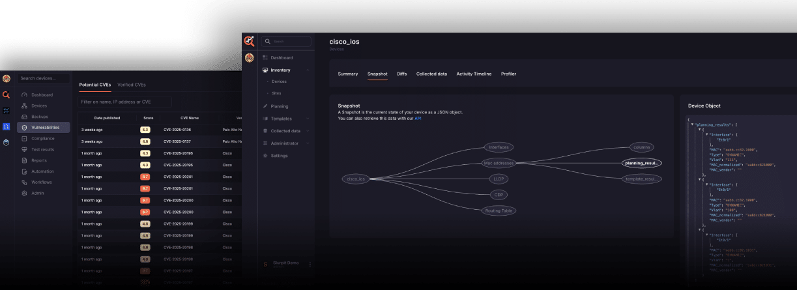Screen dimensions: 797x290
Task: Expand the Collected data sidebar chevron
Action: tap(308, 131)
